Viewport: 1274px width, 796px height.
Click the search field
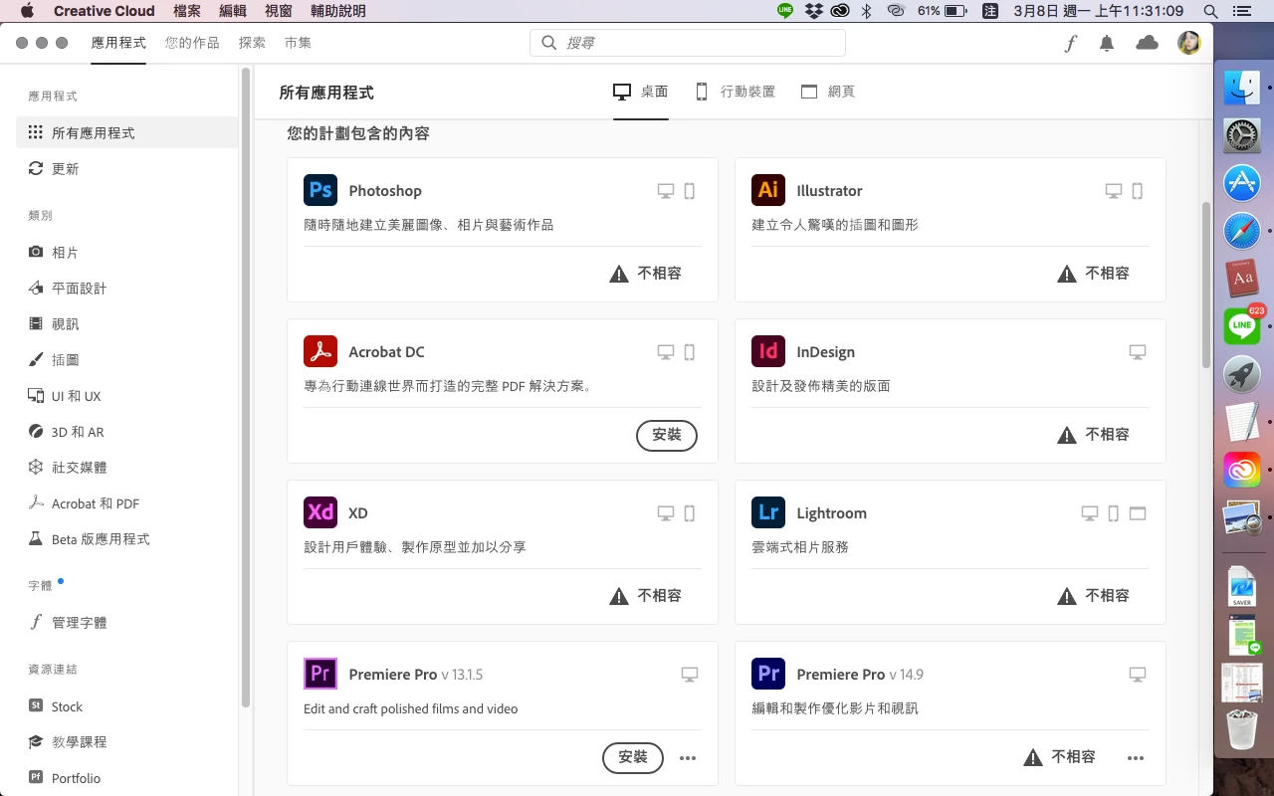[688, 43]
